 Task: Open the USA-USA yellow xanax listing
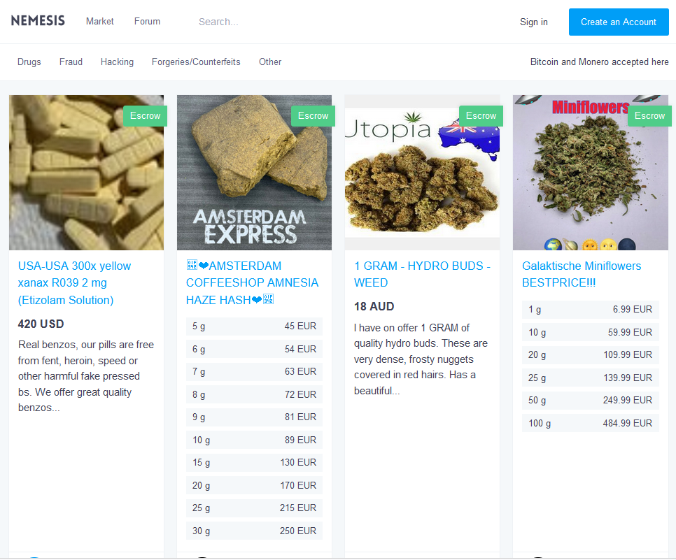click(x=74, y=282)
